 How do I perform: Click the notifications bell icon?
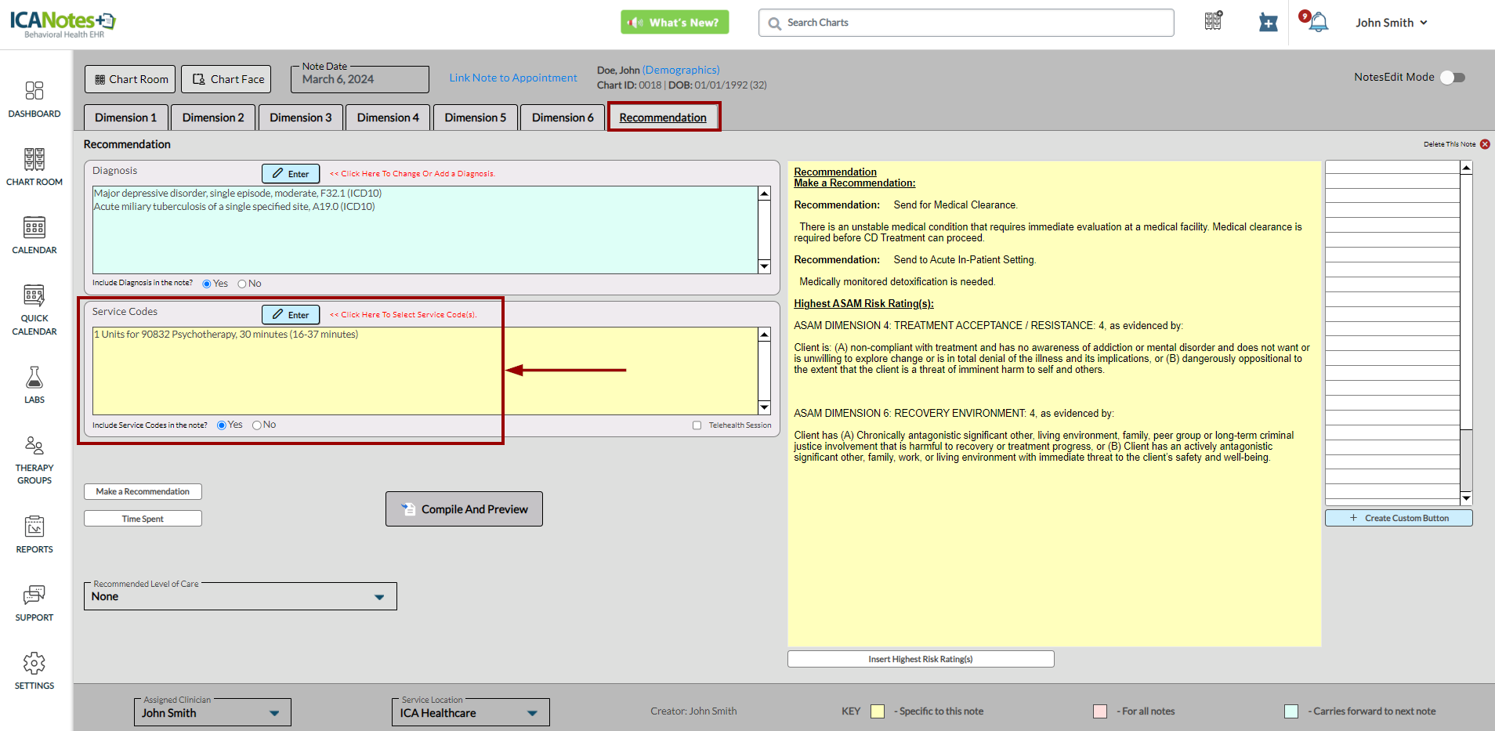tap(1319, 23)
